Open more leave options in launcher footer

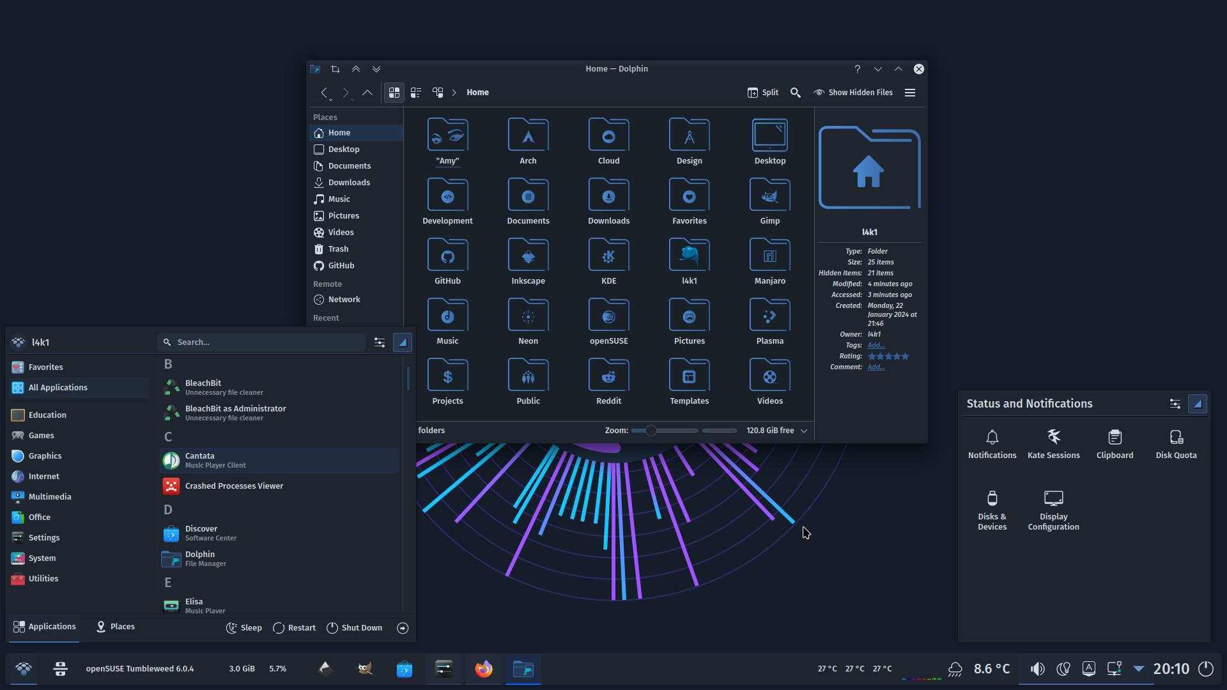pos(403,628)
